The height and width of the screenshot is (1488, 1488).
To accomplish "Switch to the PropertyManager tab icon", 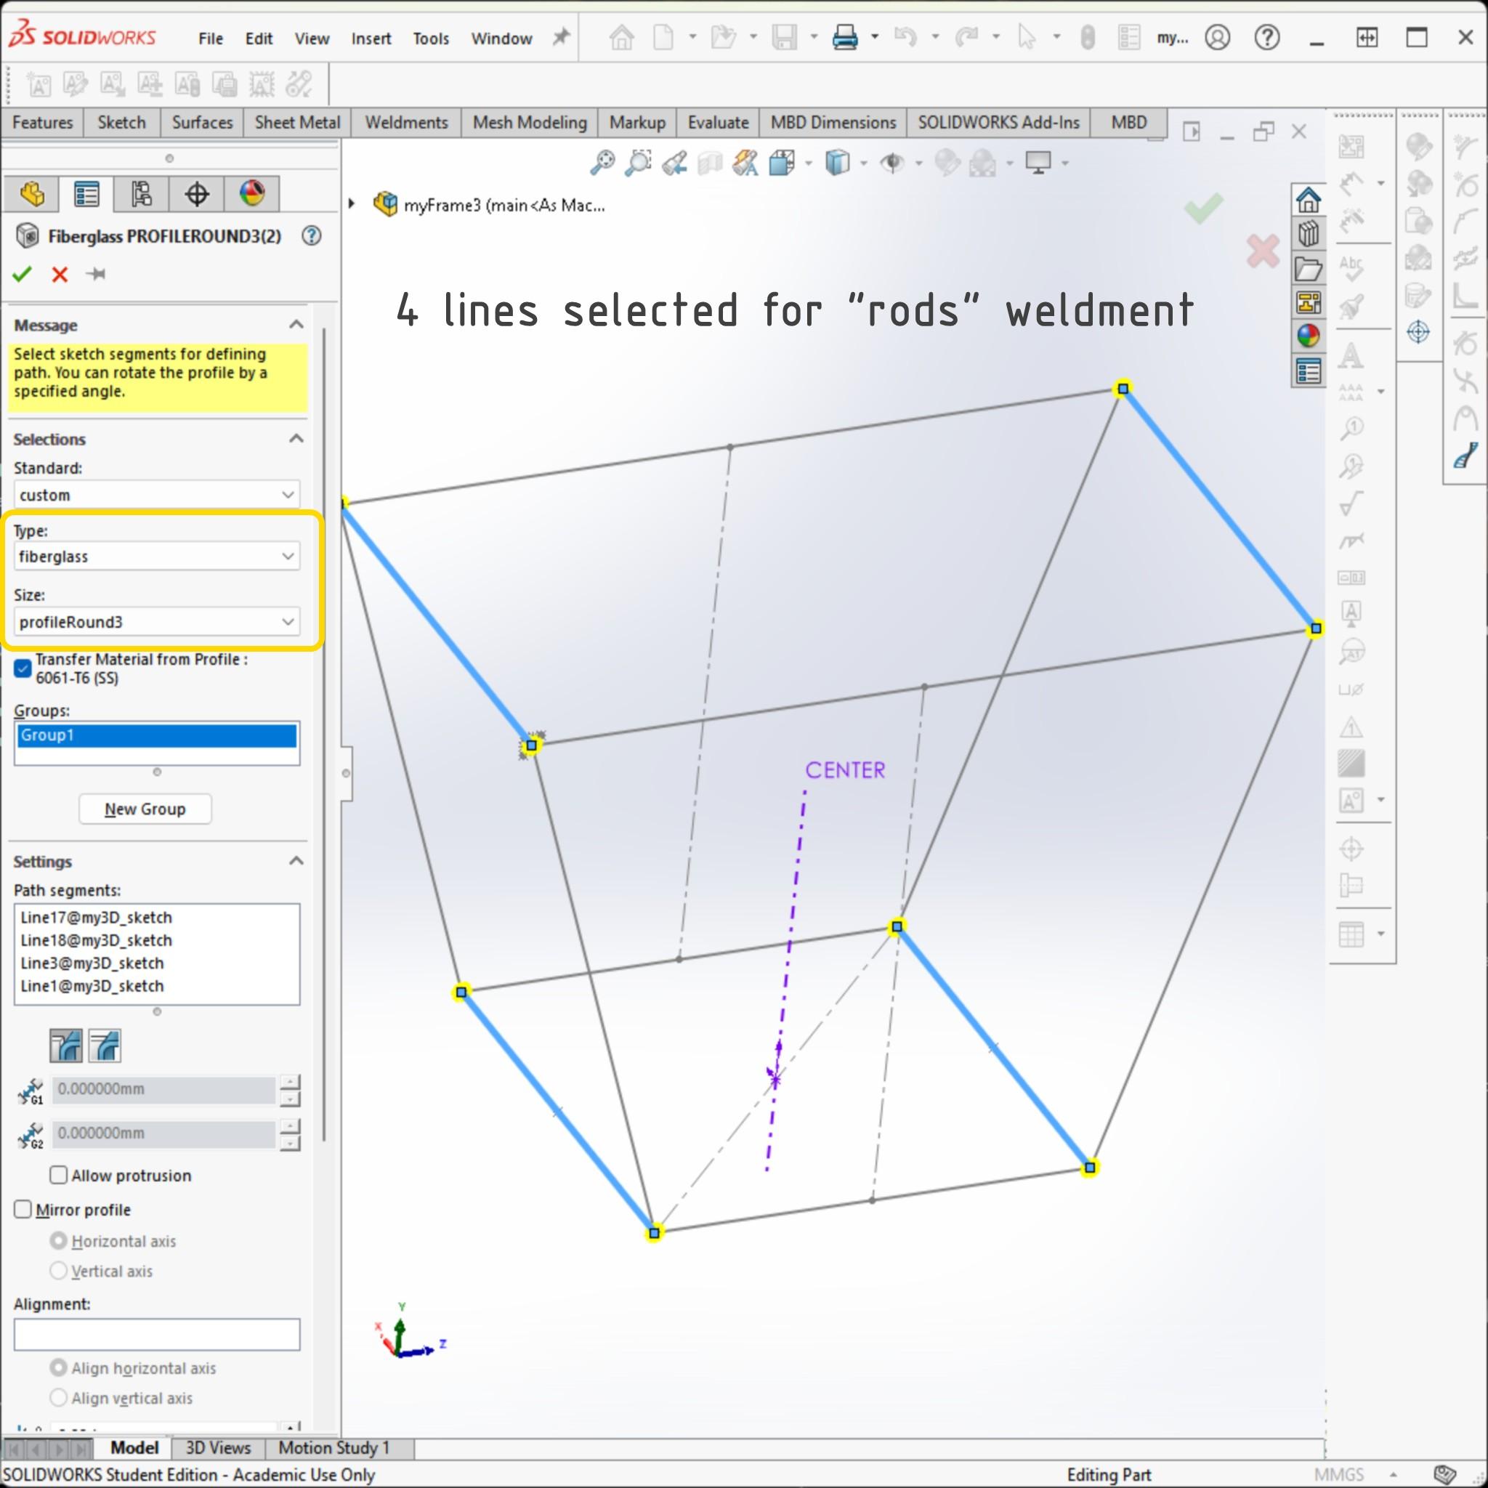I will (x=86, y=194).
